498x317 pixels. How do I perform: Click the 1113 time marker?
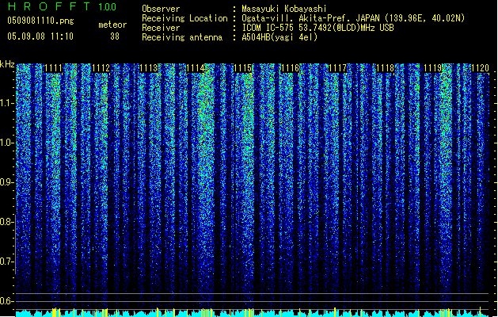point(148,68)
